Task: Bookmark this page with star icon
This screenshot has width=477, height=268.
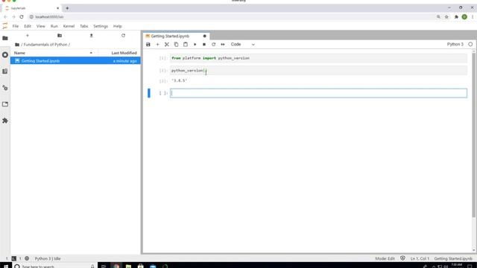Action: coord(446,17)
